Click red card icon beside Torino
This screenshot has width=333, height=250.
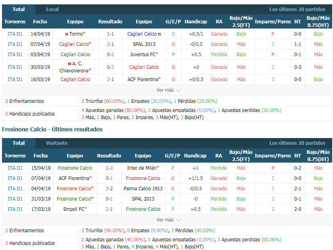point(67,34)
